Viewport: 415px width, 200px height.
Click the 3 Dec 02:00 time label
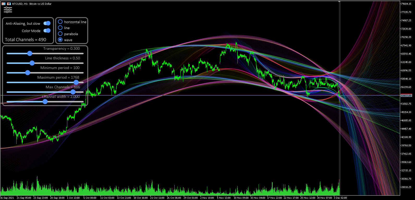point(340,198)
